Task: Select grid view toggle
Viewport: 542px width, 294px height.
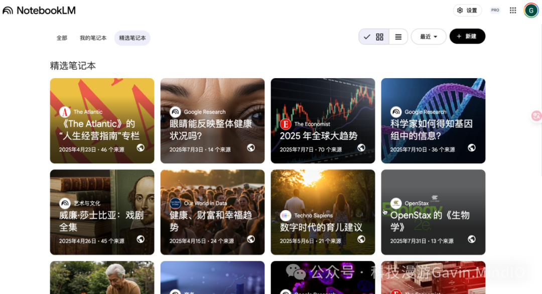Action: 374,37
